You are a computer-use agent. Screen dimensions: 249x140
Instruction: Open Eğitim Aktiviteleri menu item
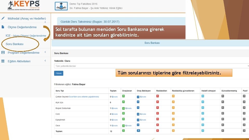tap(19, 61)
